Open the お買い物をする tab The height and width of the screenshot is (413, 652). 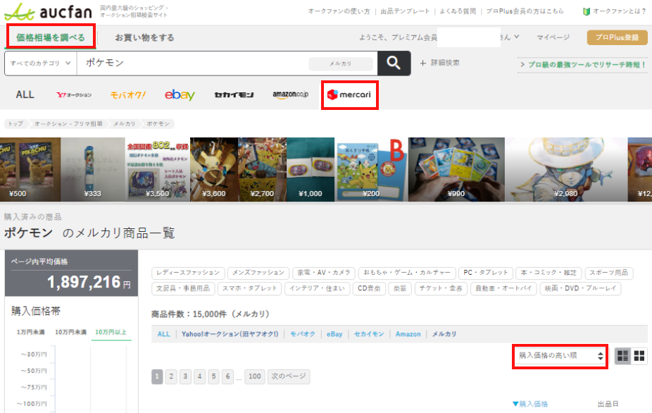click(x=145, y=37)
